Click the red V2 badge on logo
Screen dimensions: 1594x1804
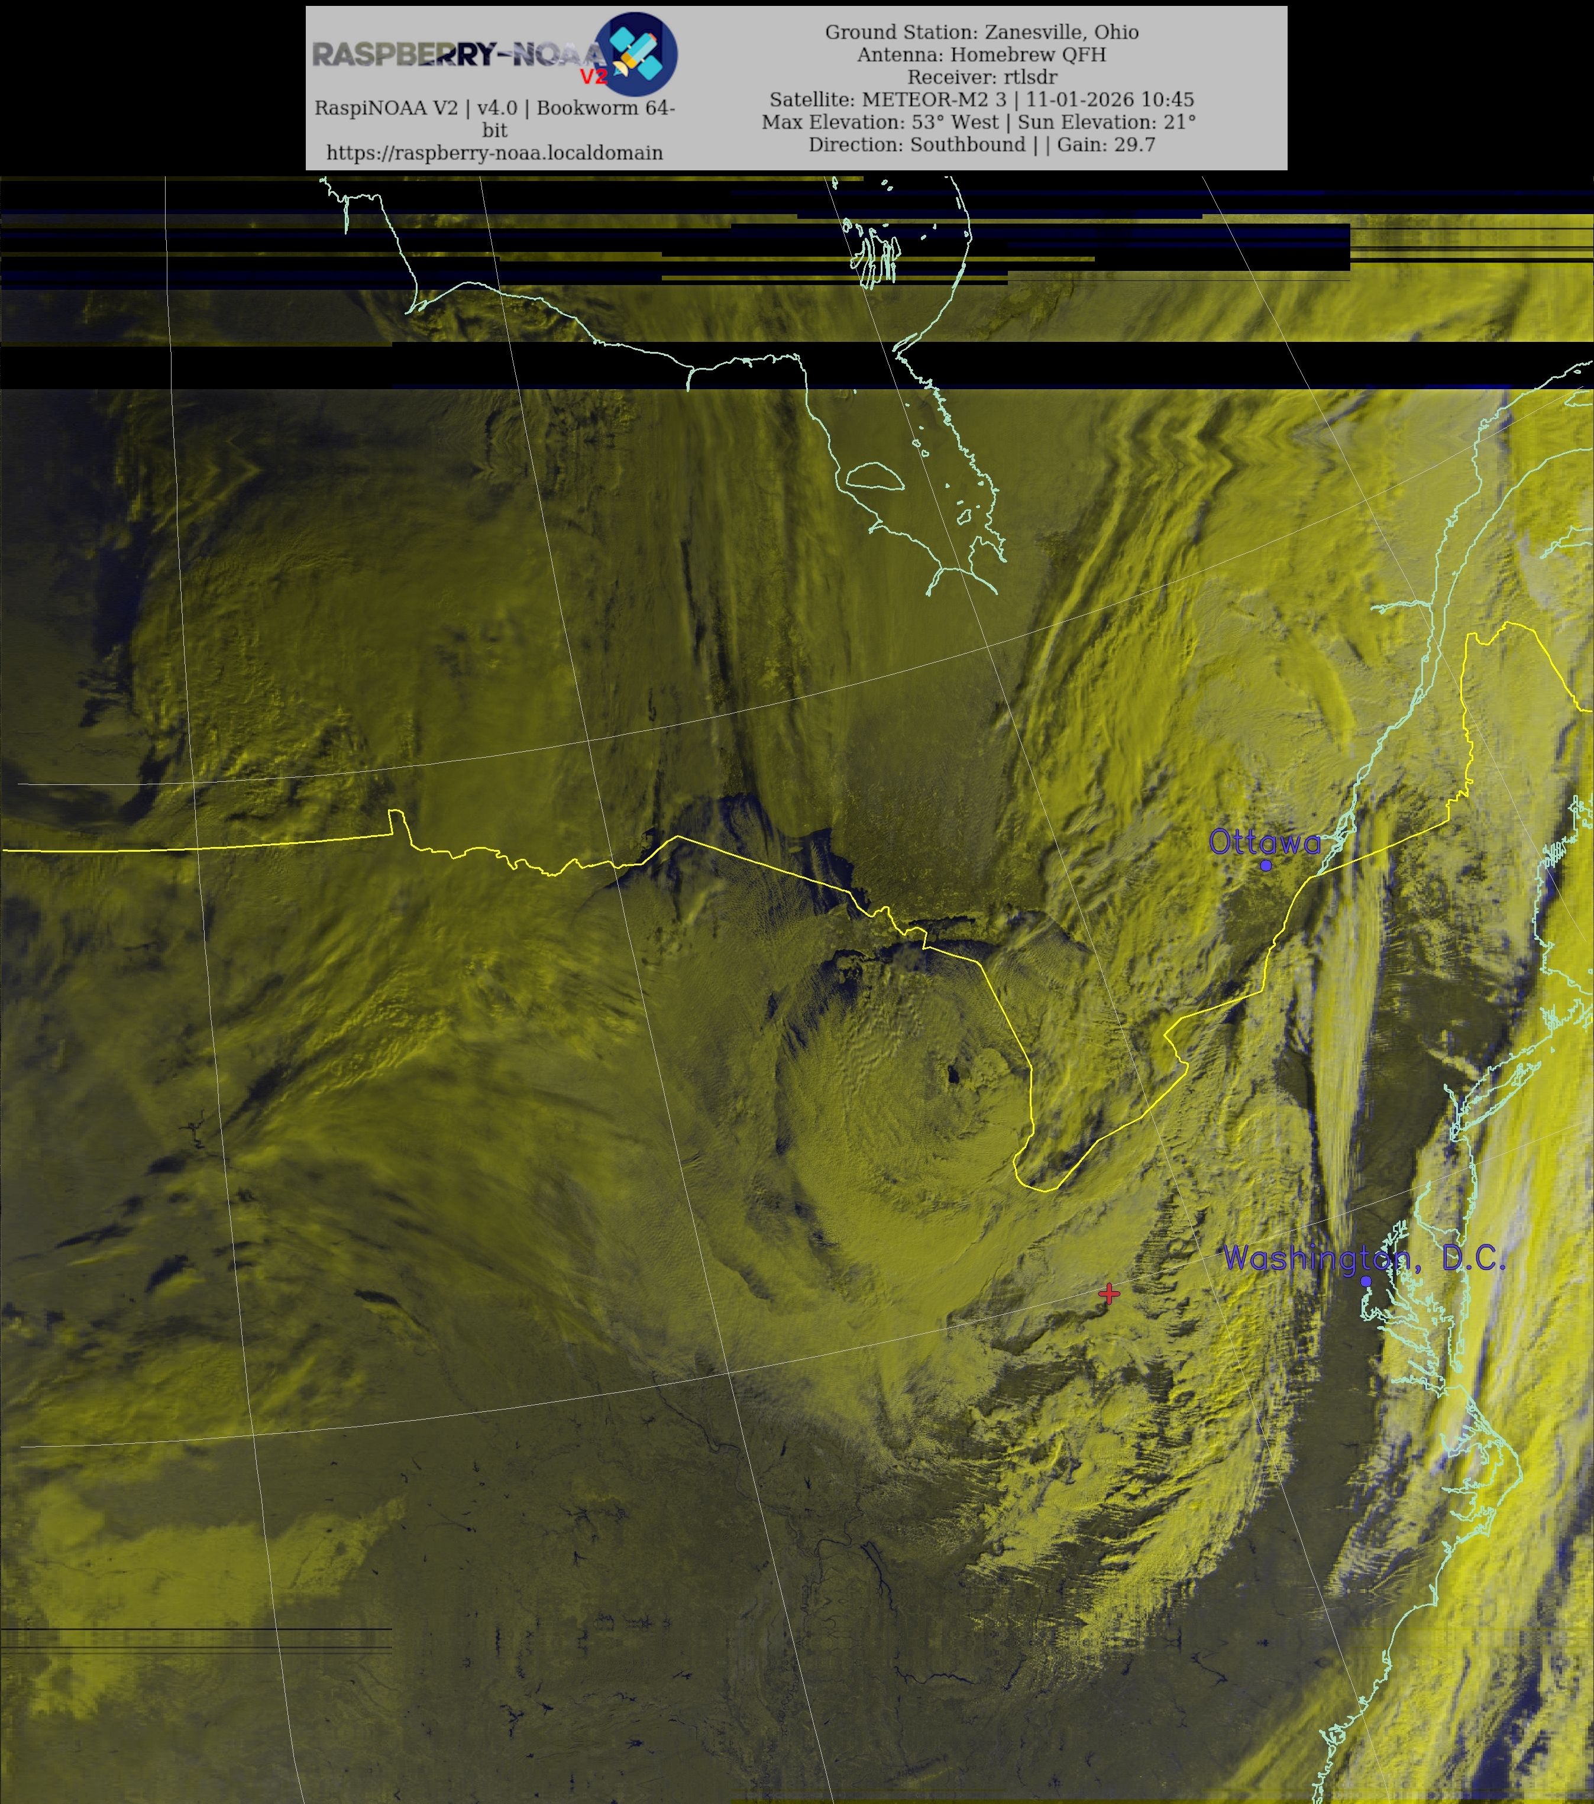coord(593,77)
